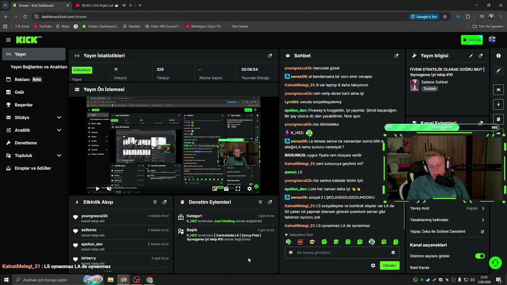Open the emoji picker in chat box
The image size is (507, 285).
393,253
